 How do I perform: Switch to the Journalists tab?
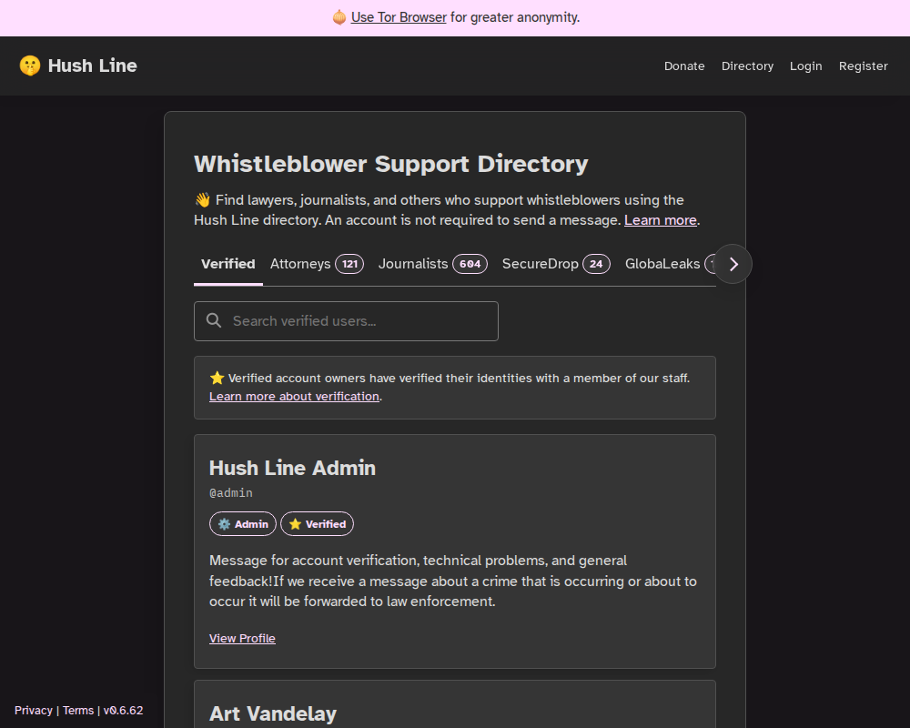tap(433, 264)
